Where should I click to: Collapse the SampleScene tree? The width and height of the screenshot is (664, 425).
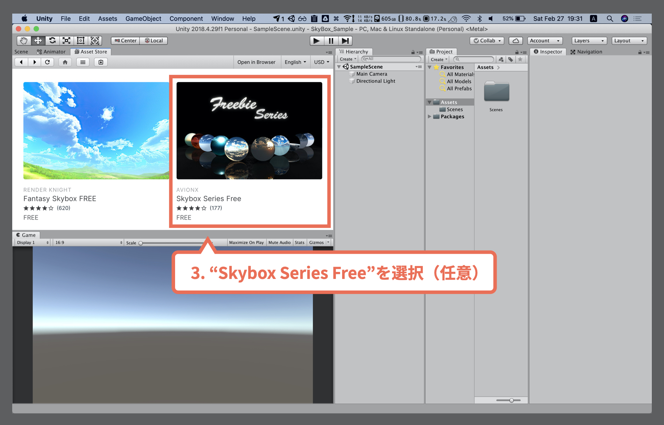[x=339, y=66]
